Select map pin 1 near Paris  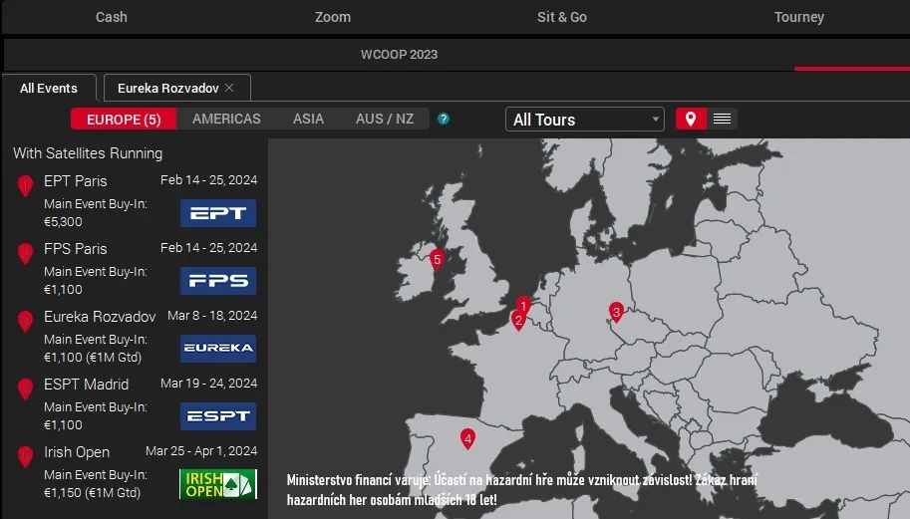pos(523,306)
